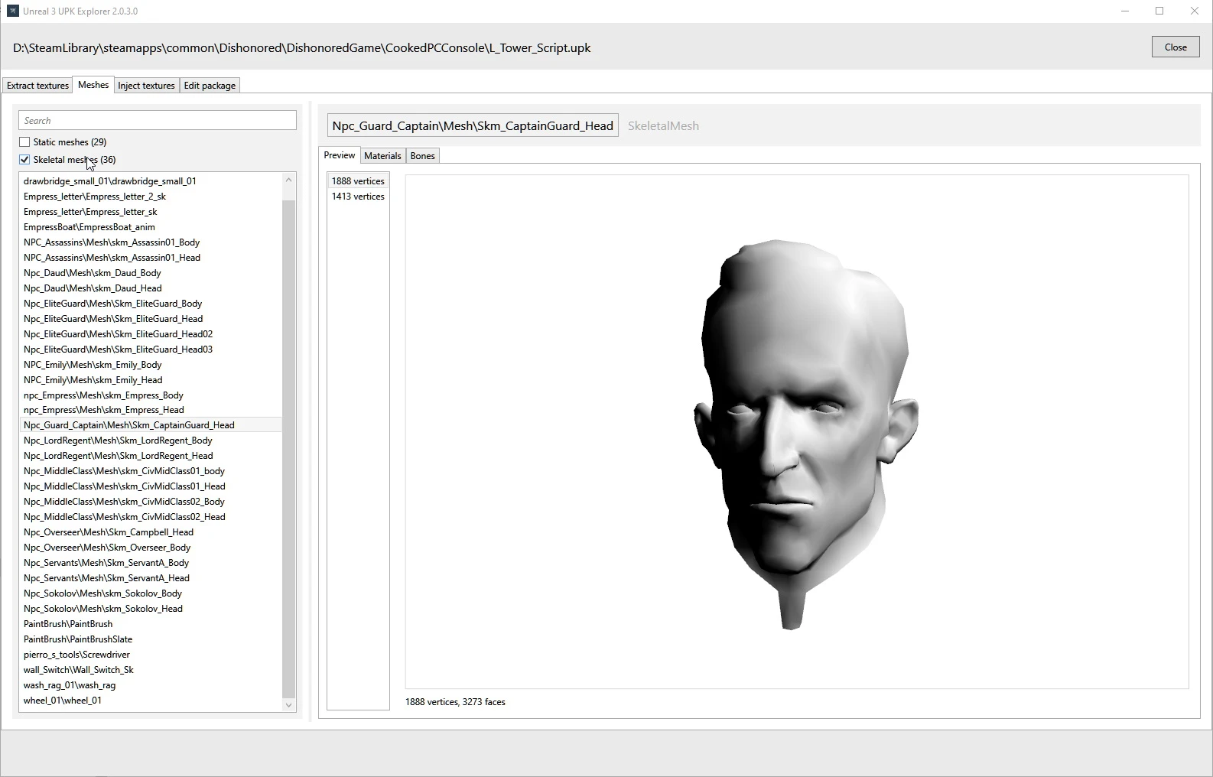Viewport: 1213px width, 777px height.
Task: Click the mesh name path field
Action: (x=472, y=126)
